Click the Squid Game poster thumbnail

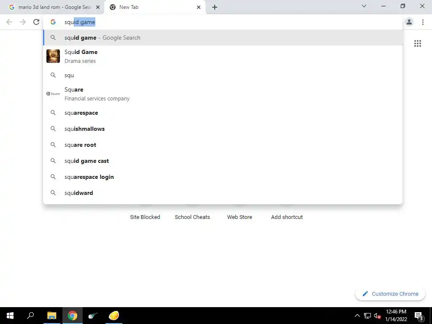(53, 56)
